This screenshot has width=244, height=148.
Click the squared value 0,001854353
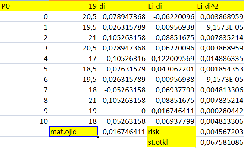pos(220,69)
